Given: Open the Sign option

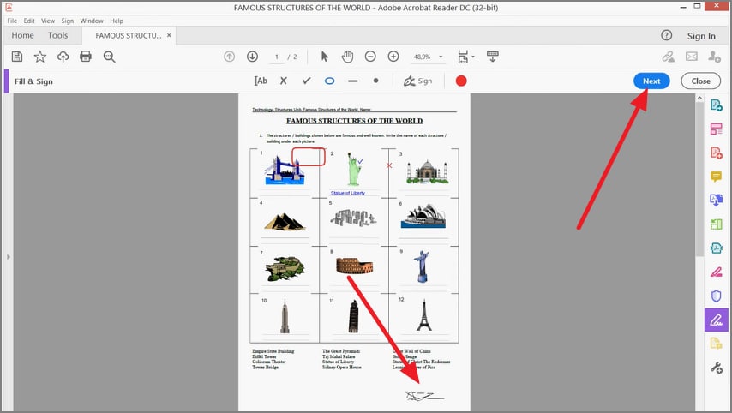Looking at the screenshot, I should coord(417,81).
